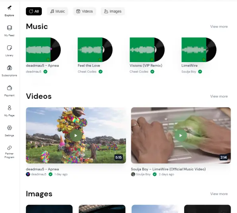This screenshot has height=213, width=237.
Task: Select the All filter tab
Action: [x=34, y=11]
